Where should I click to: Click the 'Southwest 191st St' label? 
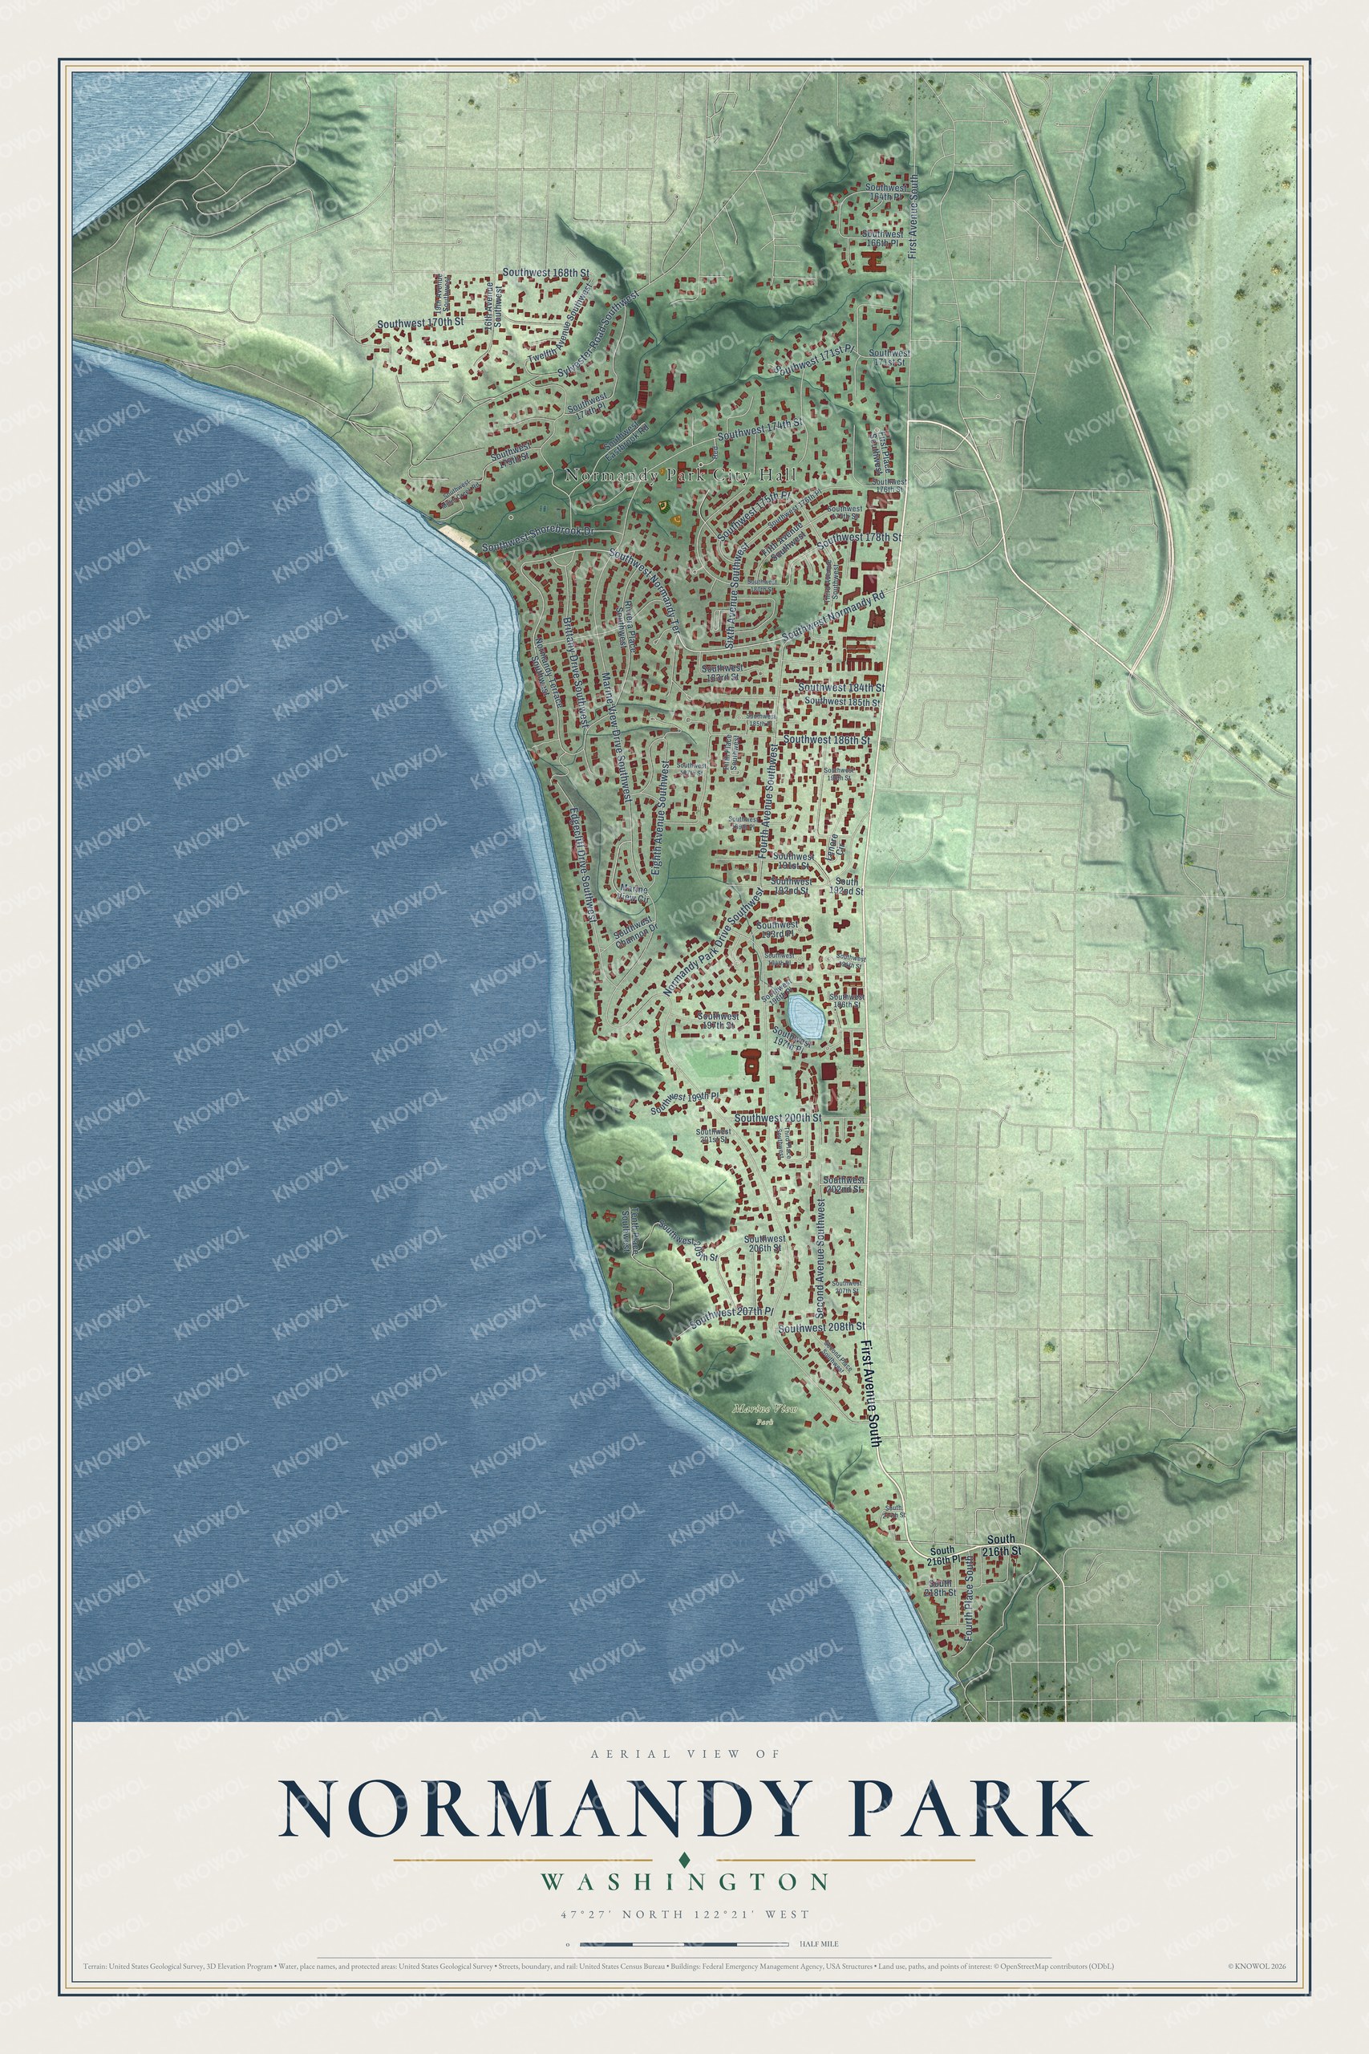coord(792,860)
